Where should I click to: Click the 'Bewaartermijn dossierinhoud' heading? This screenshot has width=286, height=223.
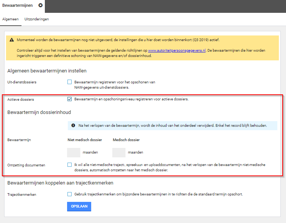click(x=39, y=112)
